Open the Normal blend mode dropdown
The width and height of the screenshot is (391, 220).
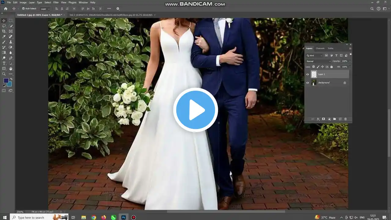pyautogui.click(x=319, y=61)
